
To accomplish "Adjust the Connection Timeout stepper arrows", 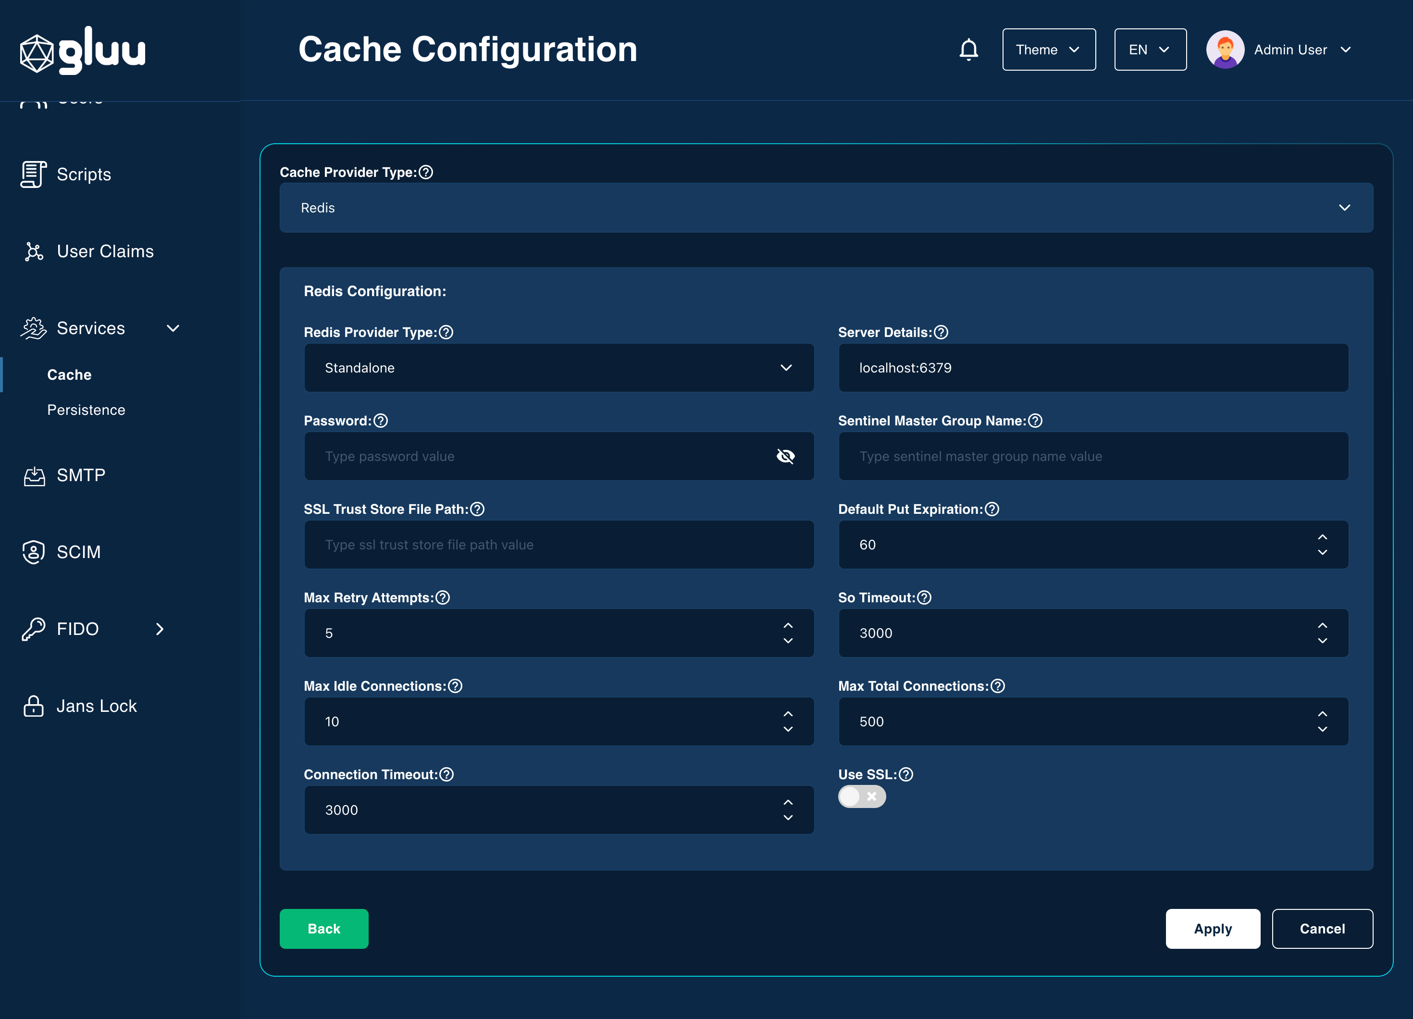I will 788,810.
